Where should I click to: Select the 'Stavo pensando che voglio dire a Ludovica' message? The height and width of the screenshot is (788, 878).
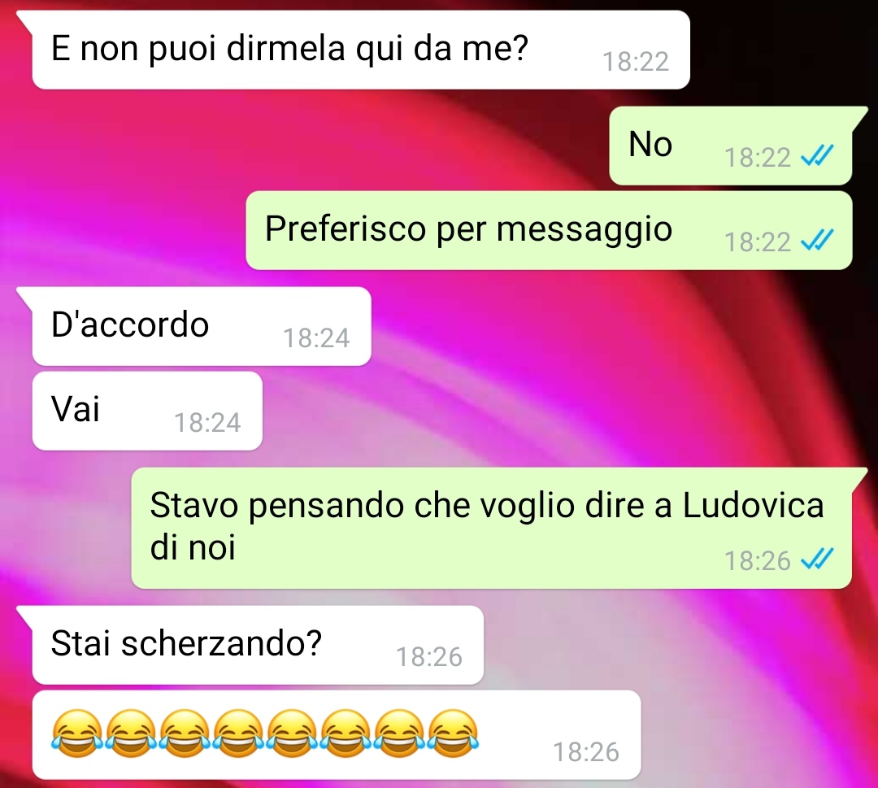pyautogui.click(x=493, y=528)
